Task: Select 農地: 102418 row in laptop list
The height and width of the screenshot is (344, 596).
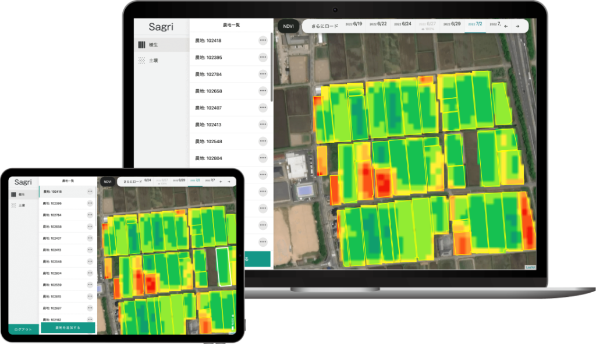Action: click(231, 40)
